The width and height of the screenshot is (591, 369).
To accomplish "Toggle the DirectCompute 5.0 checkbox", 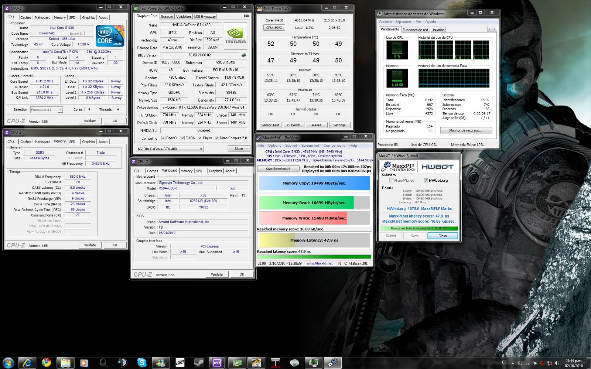I will pyautogui.click(x=217, y=138).
